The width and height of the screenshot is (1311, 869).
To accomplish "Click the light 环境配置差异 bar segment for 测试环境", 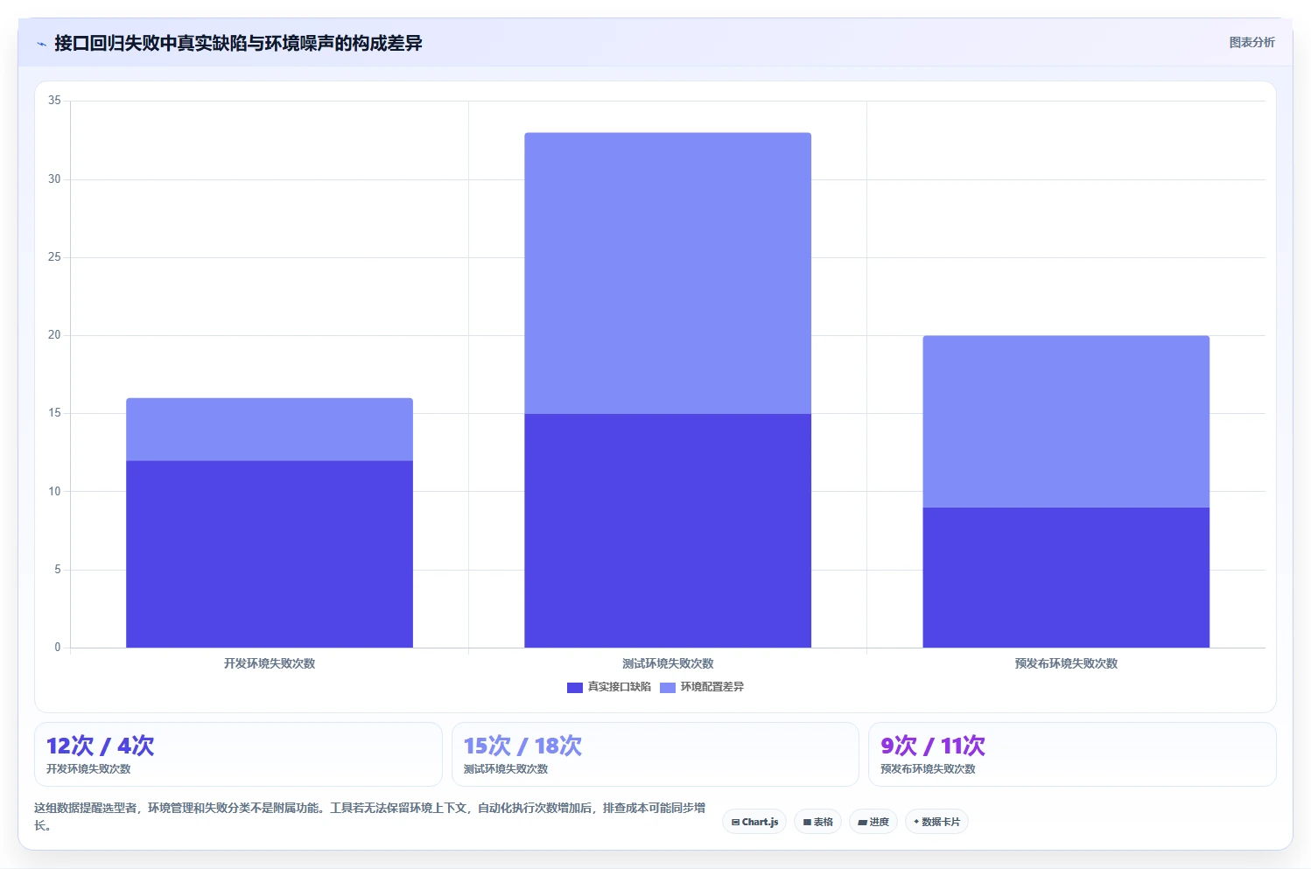I will [x=668, y=273].
